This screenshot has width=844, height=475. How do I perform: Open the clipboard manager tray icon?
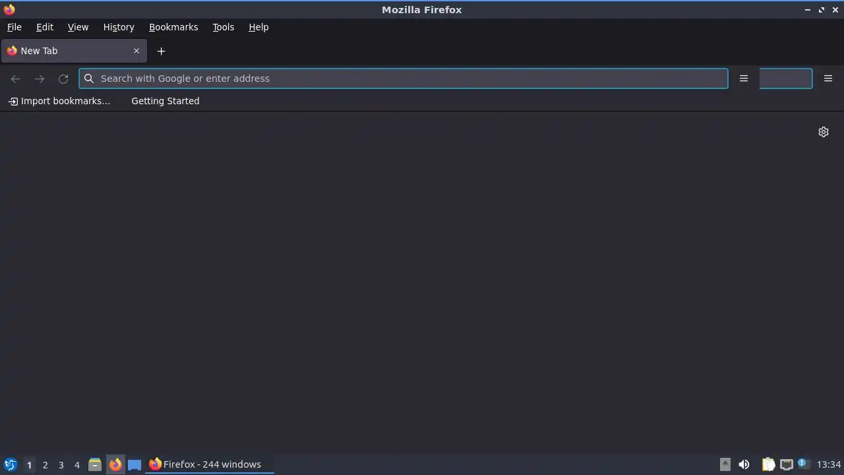768,464
